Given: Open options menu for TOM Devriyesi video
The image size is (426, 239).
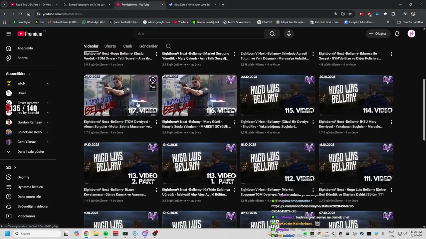Looking at the screenshot, I should coord(156,122).
